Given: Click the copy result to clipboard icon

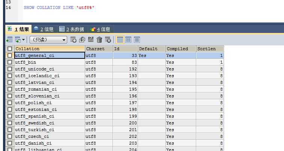Looking at the screenshot, I should (18, 40).
